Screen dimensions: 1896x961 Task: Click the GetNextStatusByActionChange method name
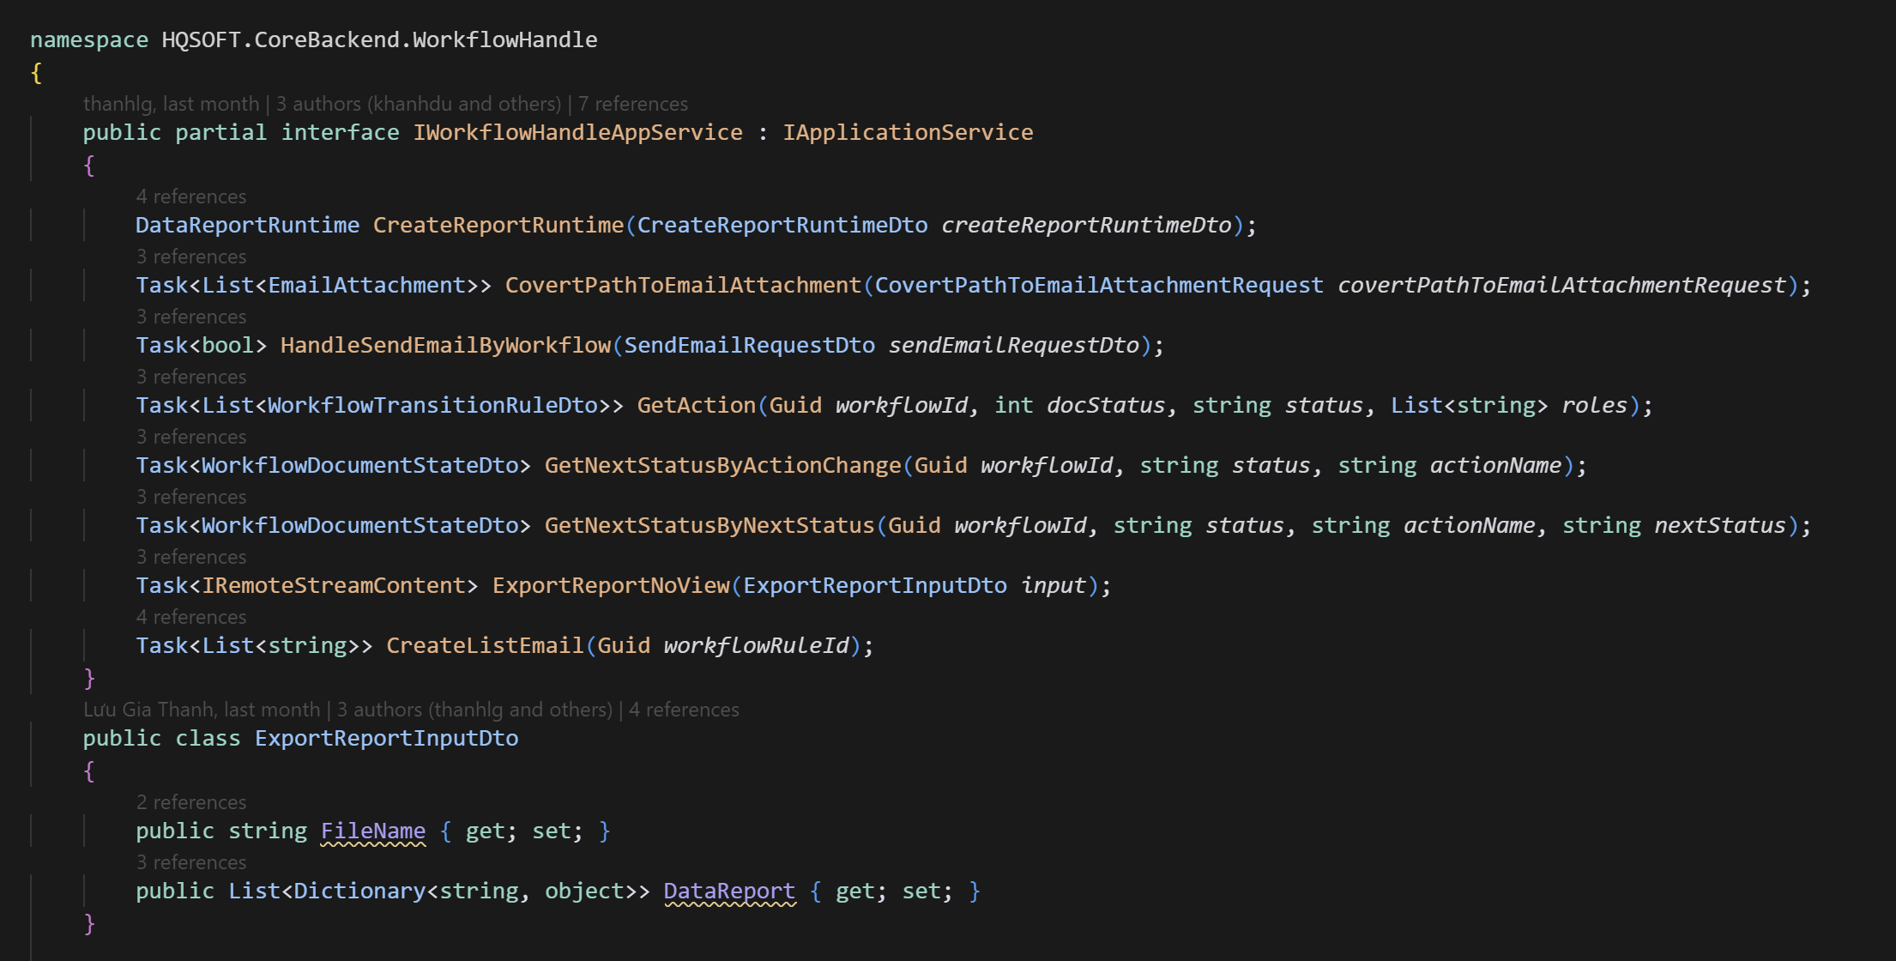coord(722,465)
